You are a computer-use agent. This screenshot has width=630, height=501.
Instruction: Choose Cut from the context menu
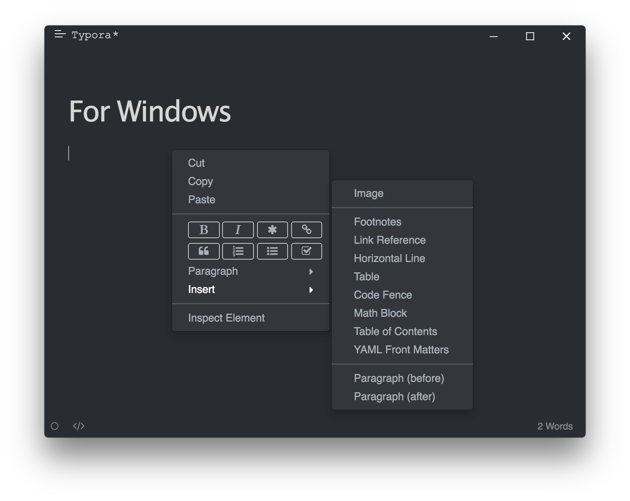pos(251,163)
